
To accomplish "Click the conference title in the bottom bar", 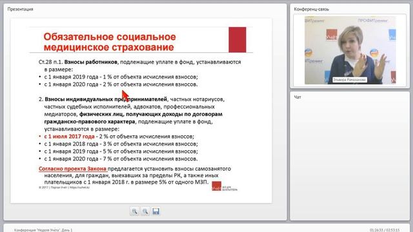I will point(43,230).
